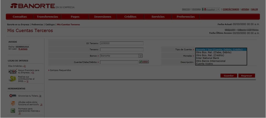Open the Consultas menu
266x118 pixels.
[x=20, y=17]
